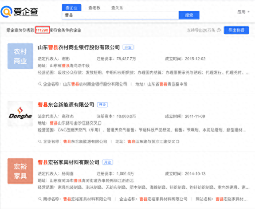255x209 pixels.
Task: Open 曹县宏裕家具材料有限公司 company title link
Action: pos(68,162)
